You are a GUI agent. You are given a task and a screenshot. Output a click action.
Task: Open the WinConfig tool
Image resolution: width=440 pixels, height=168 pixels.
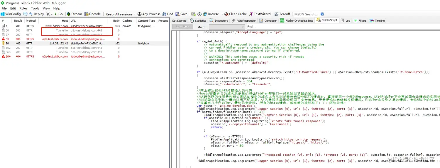[11, 14]
